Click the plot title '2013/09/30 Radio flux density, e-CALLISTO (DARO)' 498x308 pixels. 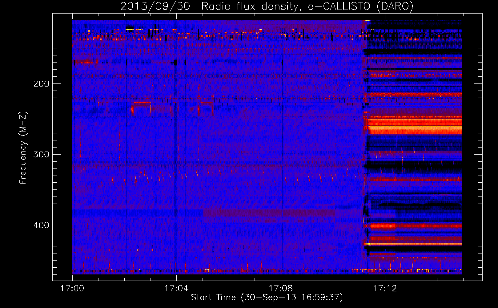coord(267,6)
